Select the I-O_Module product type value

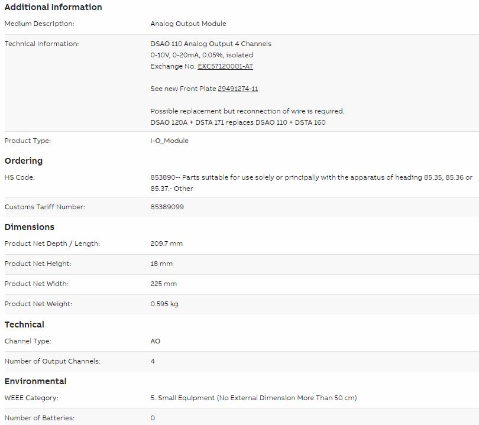(x=169, y=141)
